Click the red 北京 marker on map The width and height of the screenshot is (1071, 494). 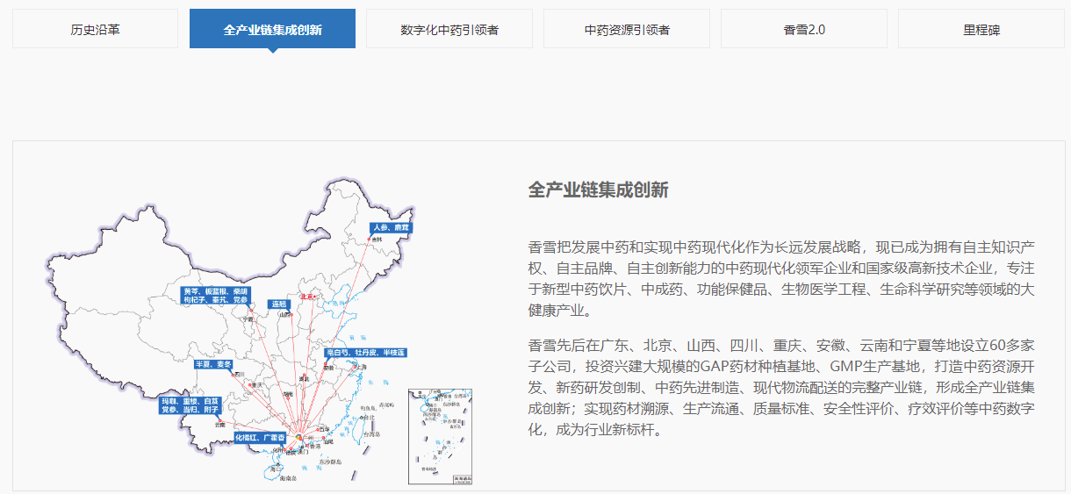click(309, 297)
